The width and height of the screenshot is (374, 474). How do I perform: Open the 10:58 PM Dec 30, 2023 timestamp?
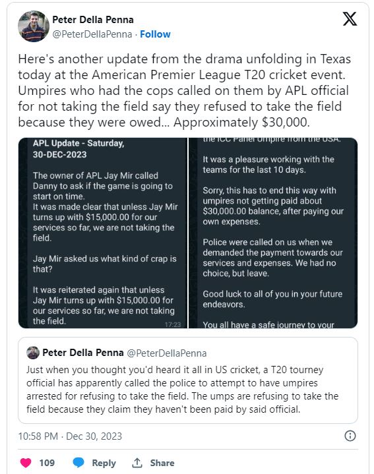(x=70, y=436)
